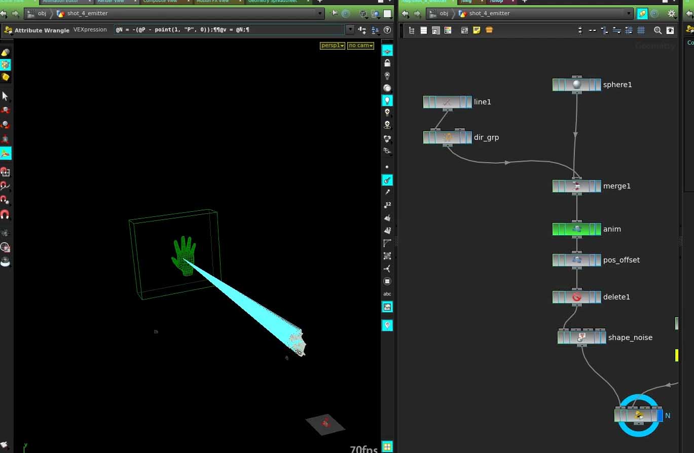694x453 pixels.
Task: Click the VEXpression code input field
Action: (228, 30)
